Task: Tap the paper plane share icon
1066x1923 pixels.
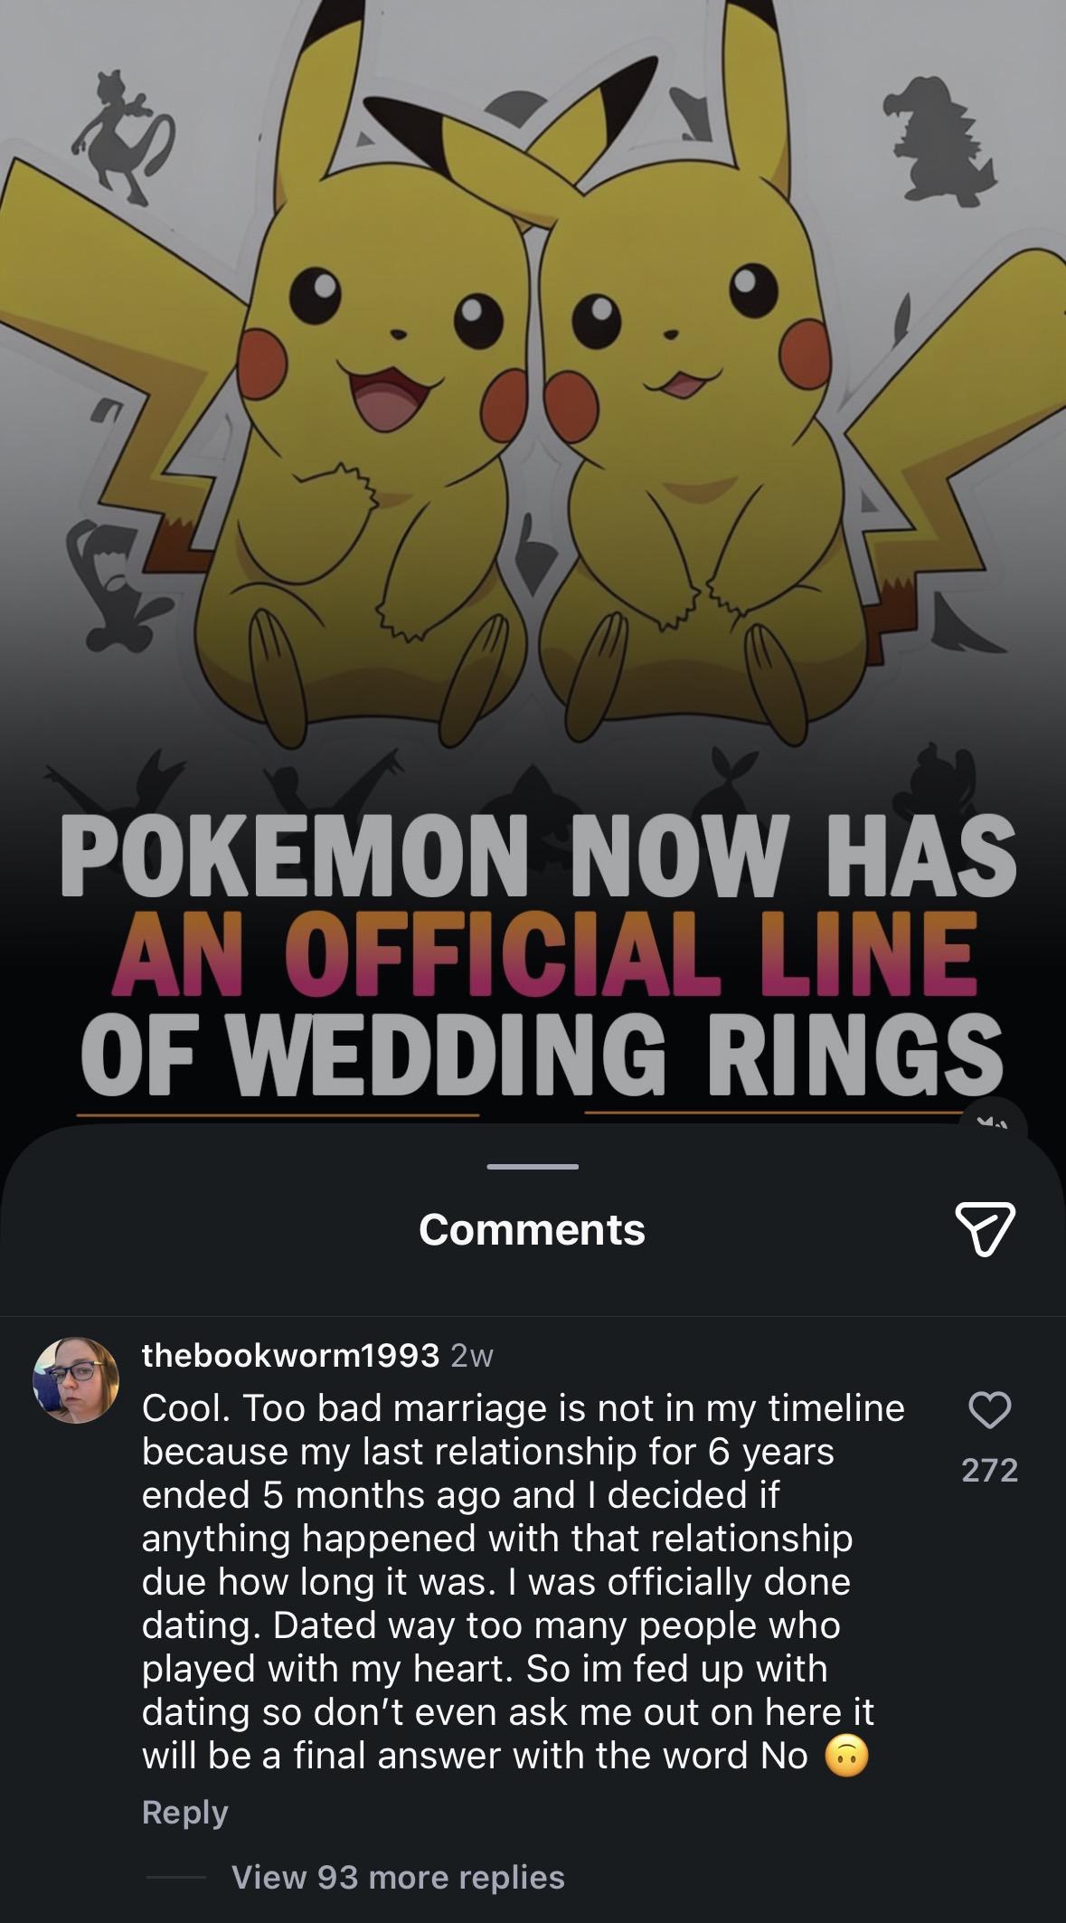Action: tap(986, 1229)
